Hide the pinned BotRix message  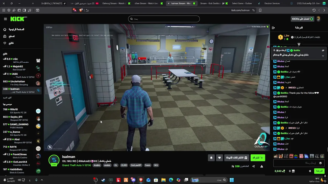click(323, 50)
